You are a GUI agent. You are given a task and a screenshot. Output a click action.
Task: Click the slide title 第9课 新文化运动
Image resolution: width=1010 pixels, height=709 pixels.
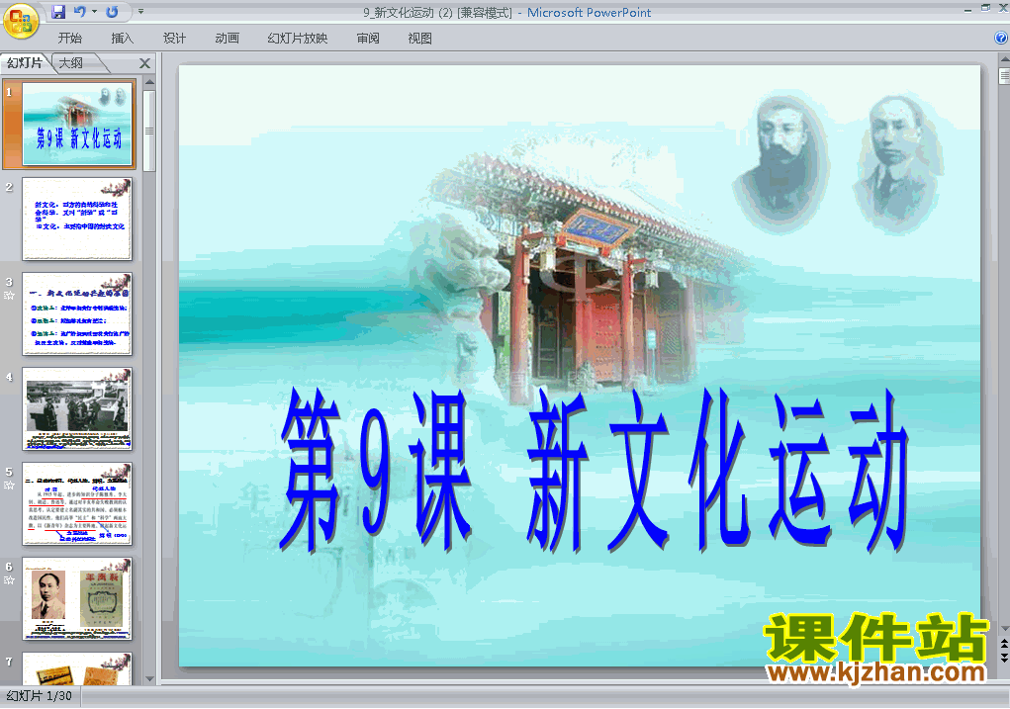[x=594, y=471]
